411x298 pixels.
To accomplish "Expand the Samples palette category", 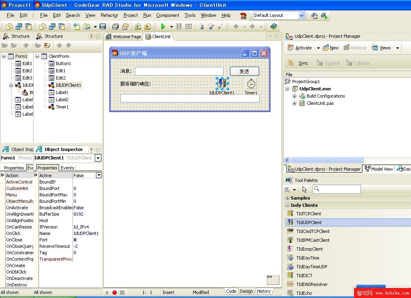I will [x=287, y=198].
